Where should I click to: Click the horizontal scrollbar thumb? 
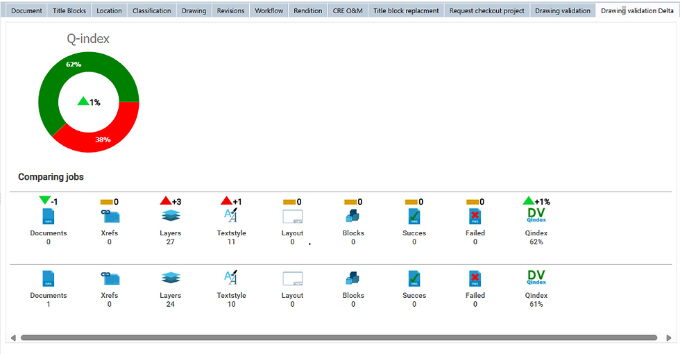click(x=339, y=338)
